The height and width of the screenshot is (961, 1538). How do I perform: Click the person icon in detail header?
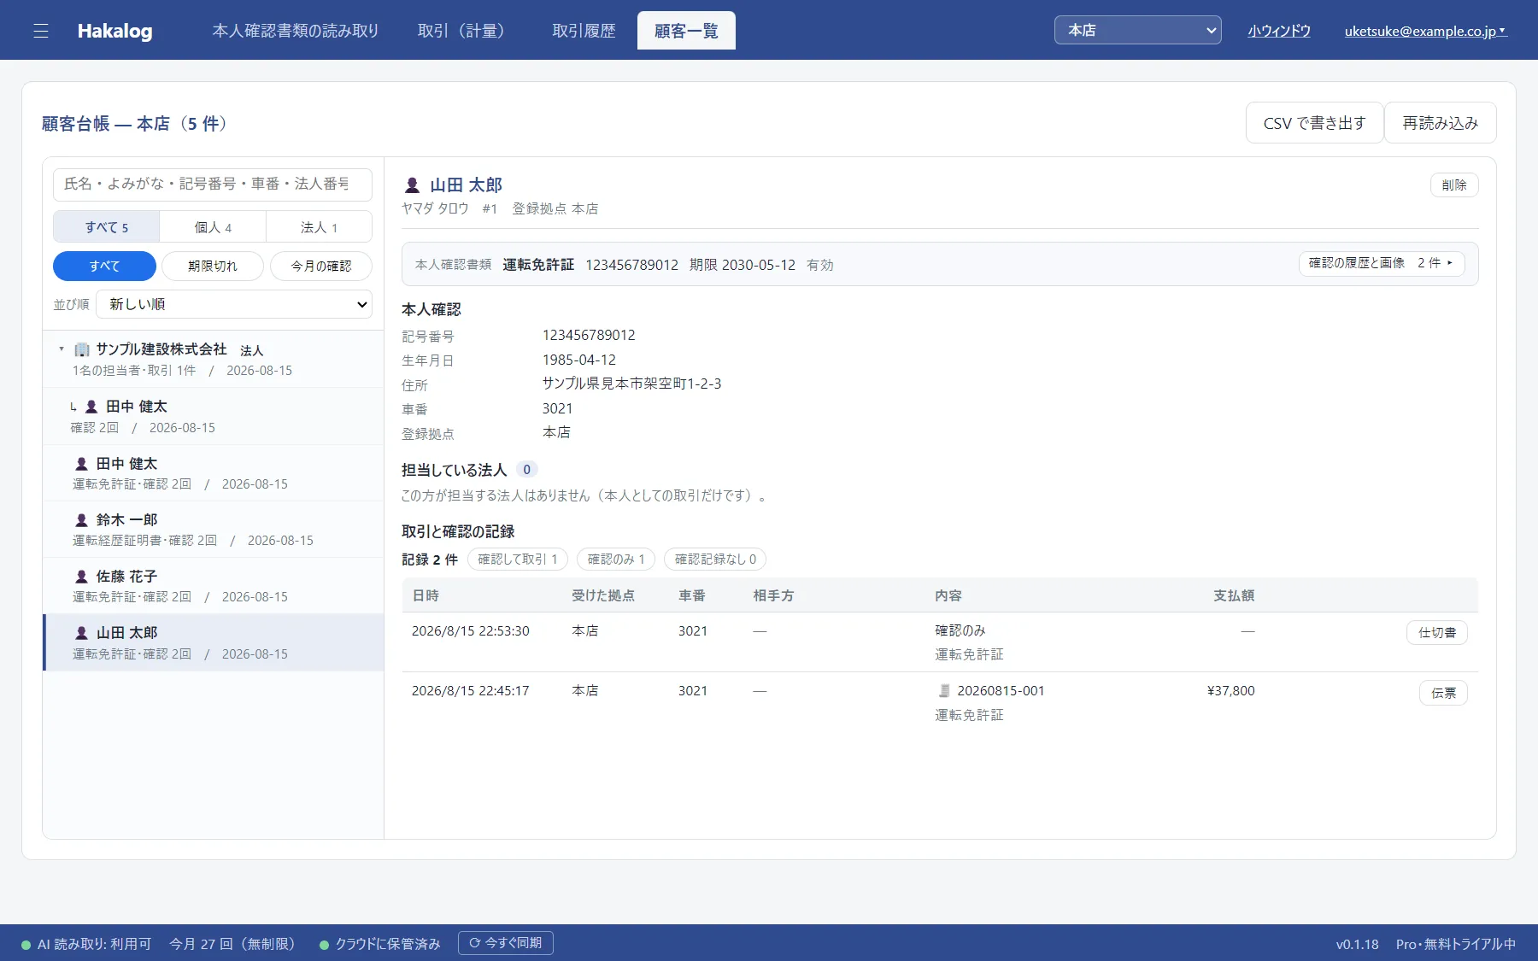(412, 185)
